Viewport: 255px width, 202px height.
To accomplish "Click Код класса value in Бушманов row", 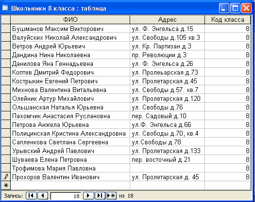I will [227, 29].
